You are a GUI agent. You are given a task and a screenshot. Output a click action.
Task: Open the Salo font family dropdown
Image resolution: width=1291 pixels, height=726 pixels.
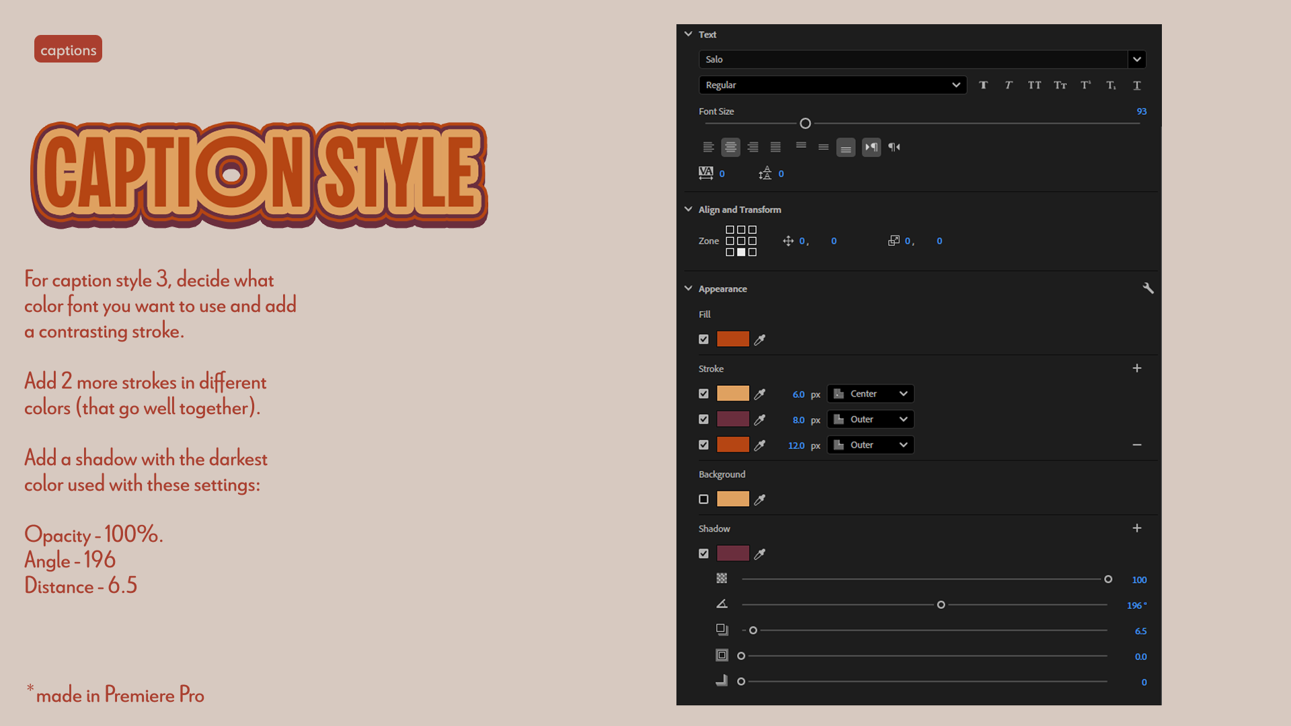coord(1137,59)
